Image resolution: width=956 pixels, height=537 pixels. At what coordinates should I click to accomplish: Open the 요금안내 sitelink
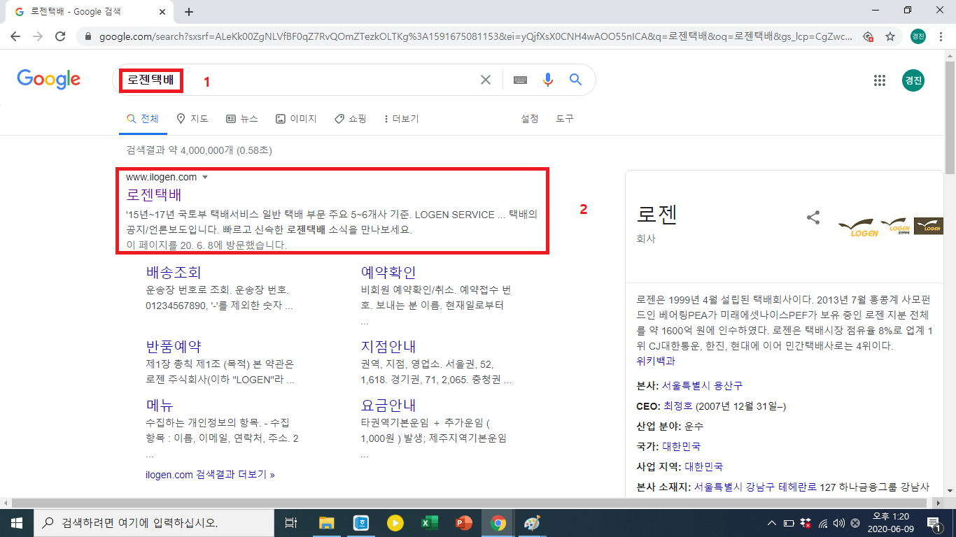(x=388, y=405)
